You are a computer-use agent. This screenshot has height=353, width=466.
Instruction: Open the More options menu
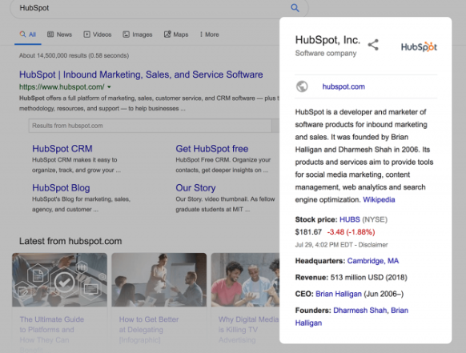coord(210,34)
